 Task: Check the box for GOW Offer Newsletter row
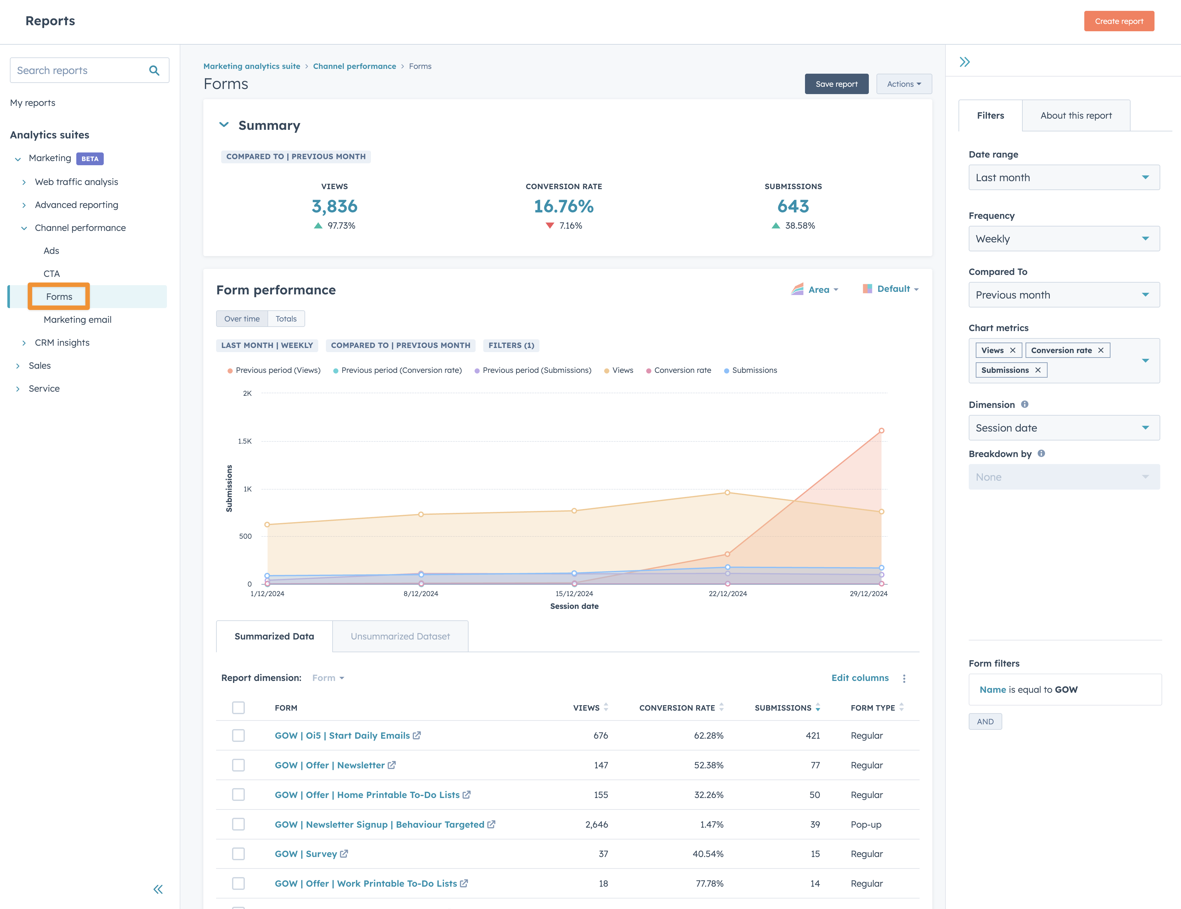point(238,765)
